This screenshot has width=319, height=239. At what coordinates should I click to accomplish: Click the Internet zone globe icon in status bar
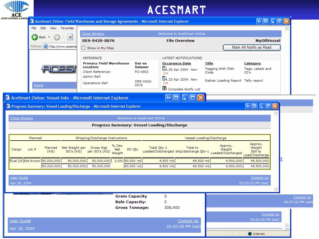250,234
